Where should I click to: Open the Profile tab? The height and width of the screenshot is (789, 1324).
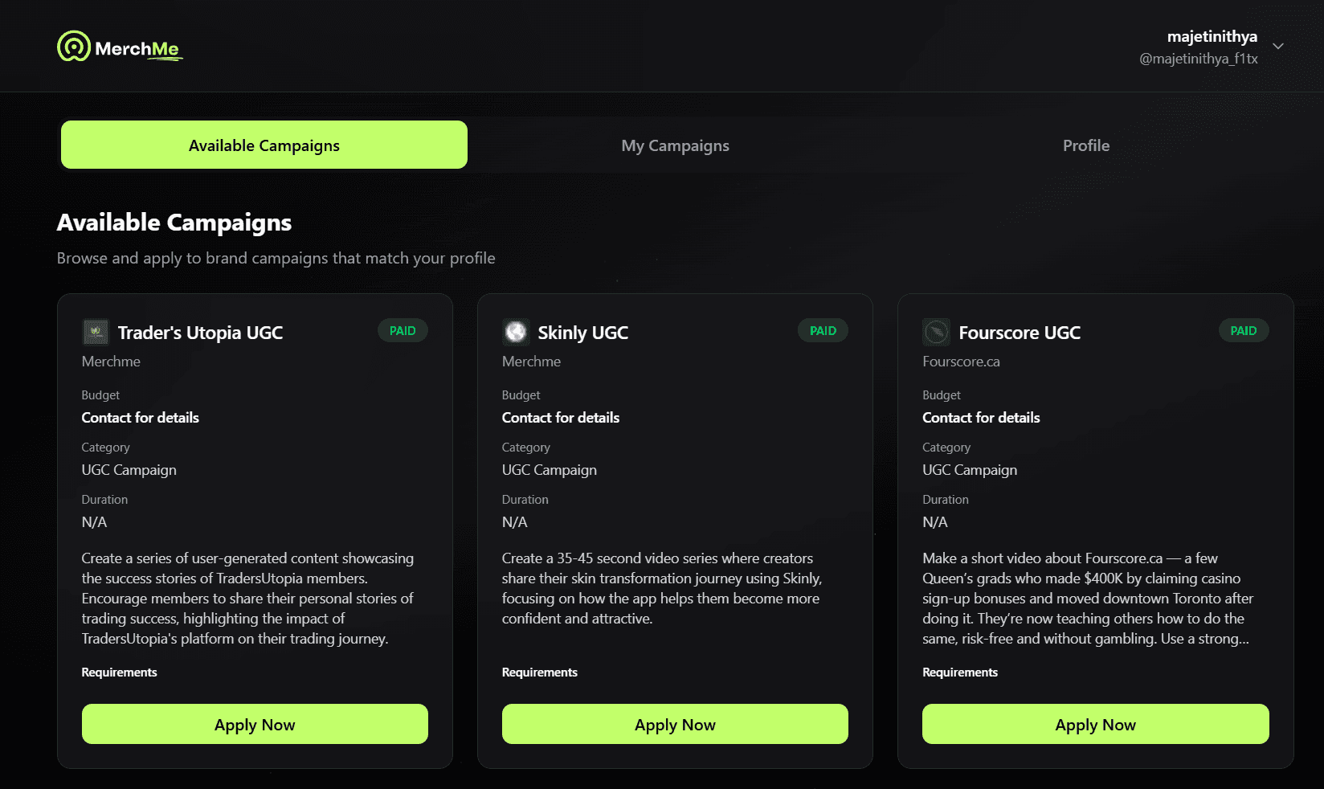point(1086,145)
